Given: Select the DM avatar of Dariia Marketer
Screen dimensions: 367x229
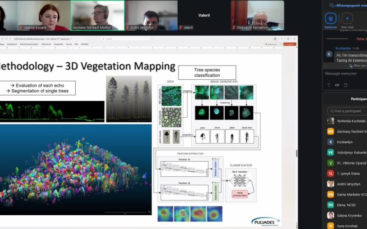Looking at the screenshot, I should tap(330, 194).
